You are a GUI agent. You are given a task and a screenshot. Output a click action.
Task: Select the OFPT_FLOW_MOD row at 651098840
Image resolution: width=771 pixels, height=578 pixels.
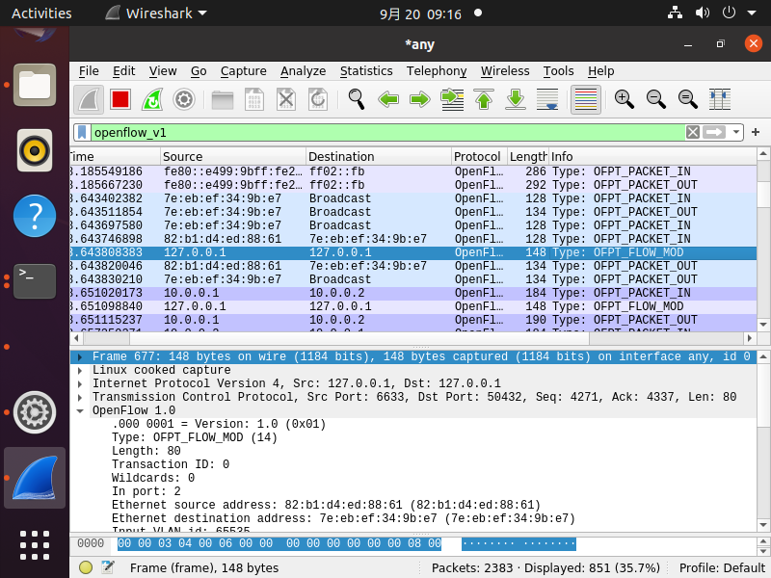pos(413,306)
